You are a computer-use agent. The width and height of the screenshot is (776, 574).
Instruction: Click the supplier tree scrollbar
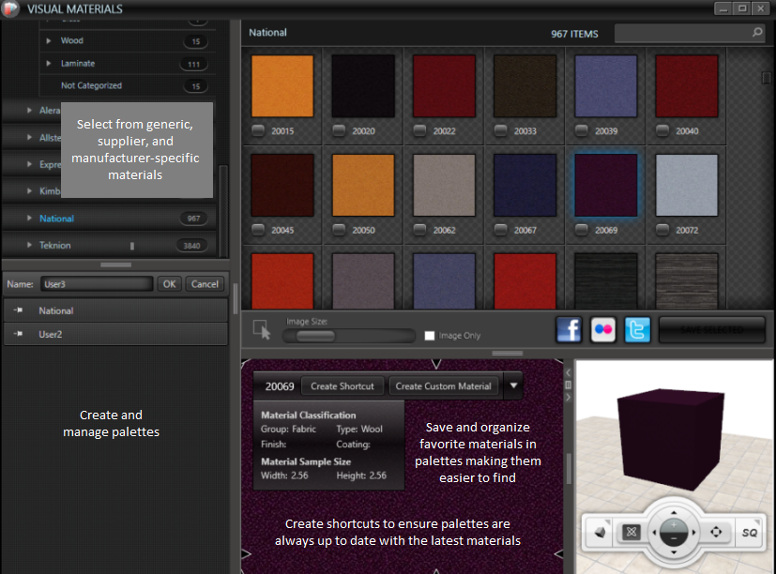click(x=223, y=210)
